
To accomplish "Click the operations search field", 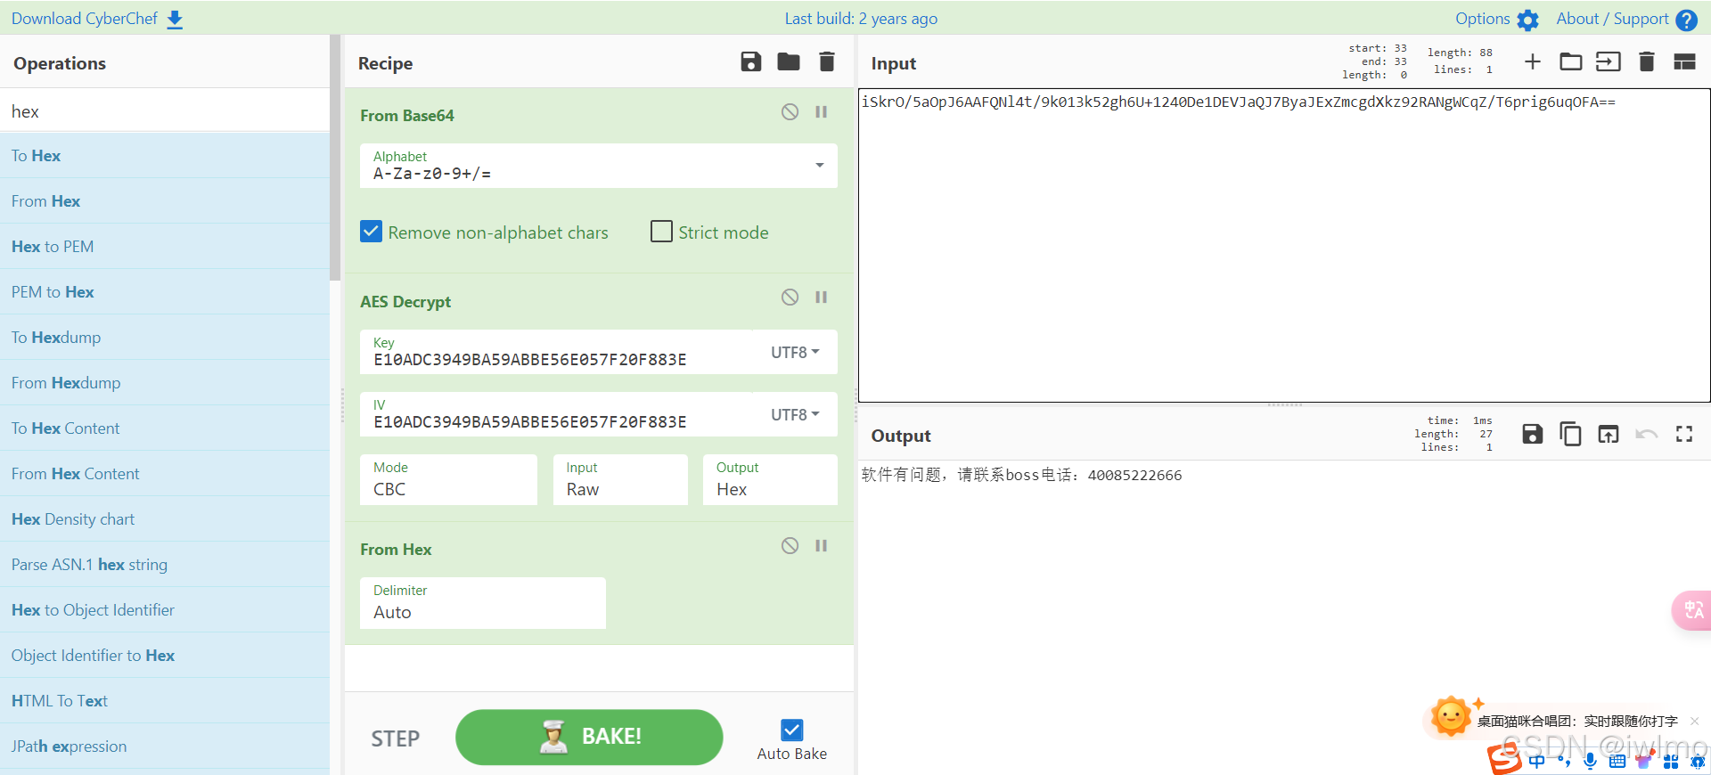I will click(165, 111).
